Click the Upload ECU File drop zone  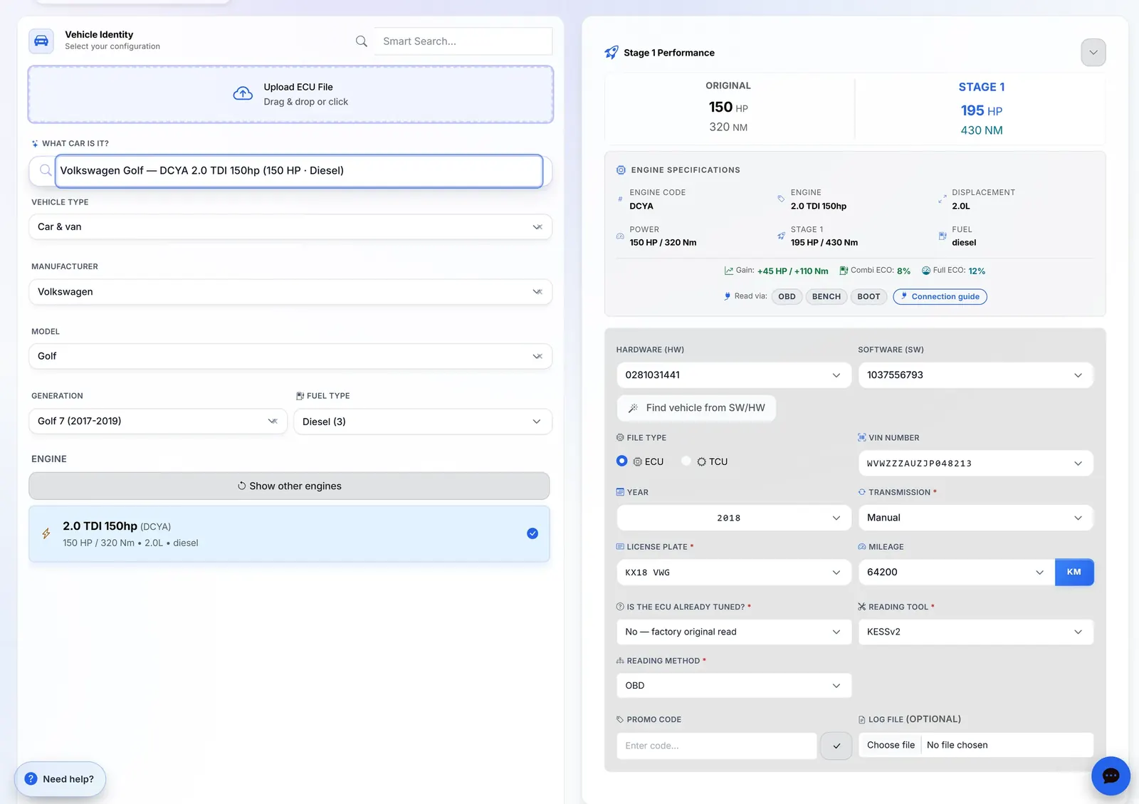290,94
